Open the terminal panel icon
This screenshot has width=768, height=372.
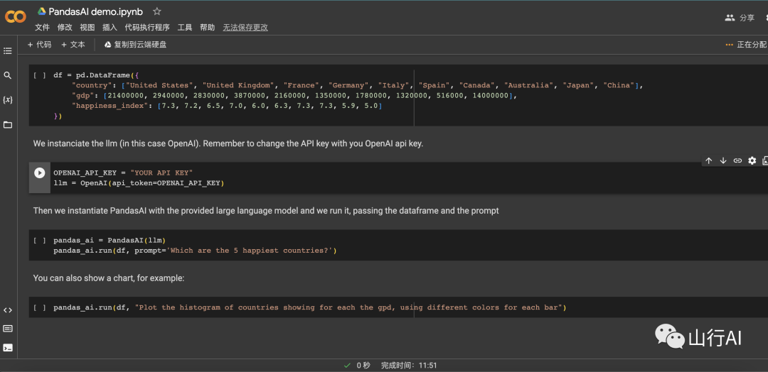(x=8, y=348)
